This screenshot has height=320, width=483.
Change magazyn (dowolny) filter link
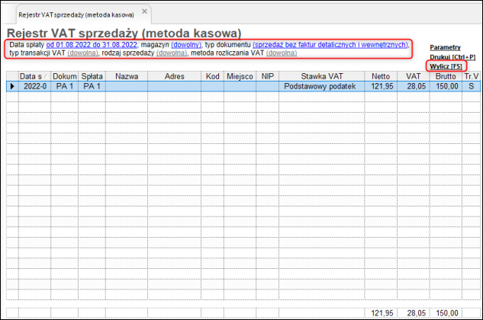point(186,45)
